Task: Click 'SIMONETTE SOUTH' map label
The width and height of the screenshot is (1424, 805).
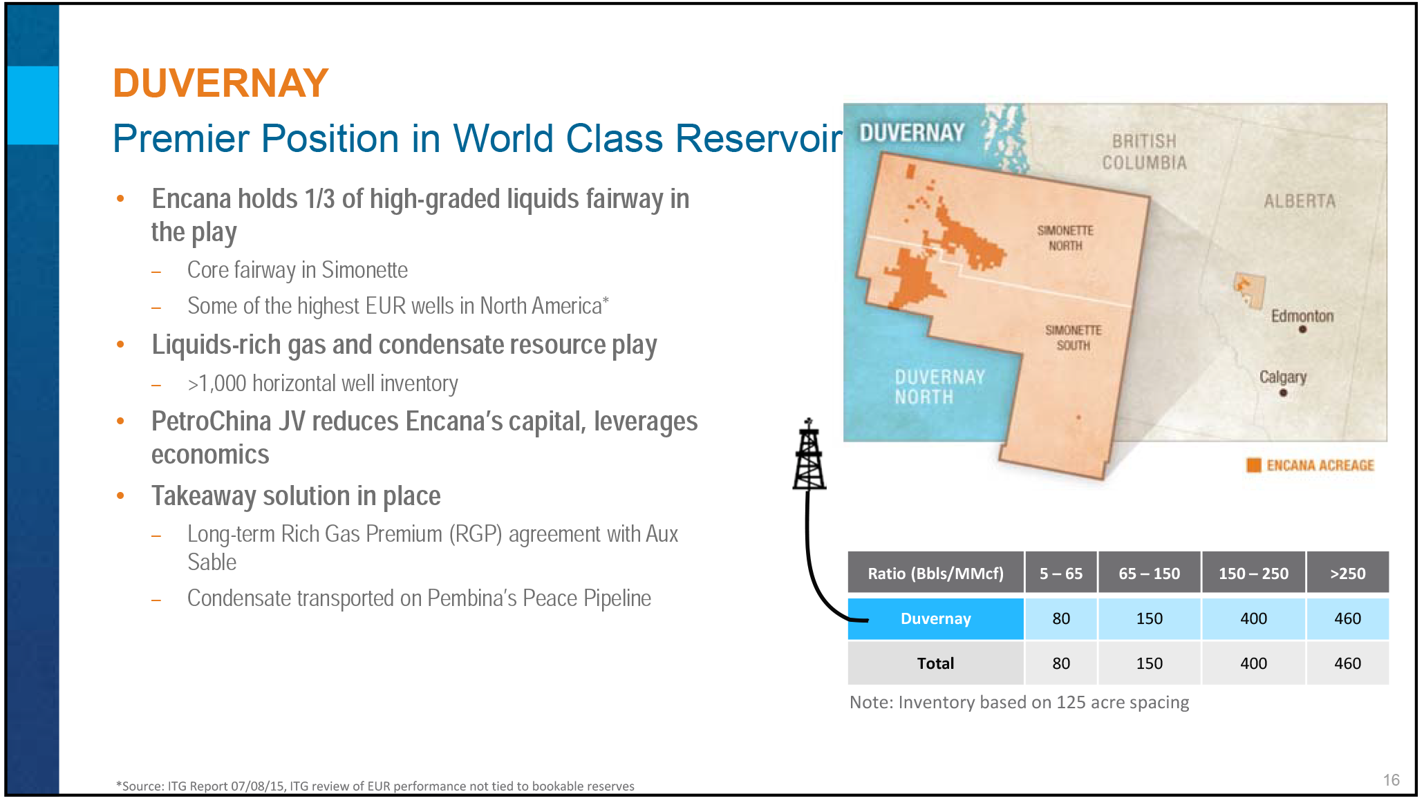Action: (1074, 338)
